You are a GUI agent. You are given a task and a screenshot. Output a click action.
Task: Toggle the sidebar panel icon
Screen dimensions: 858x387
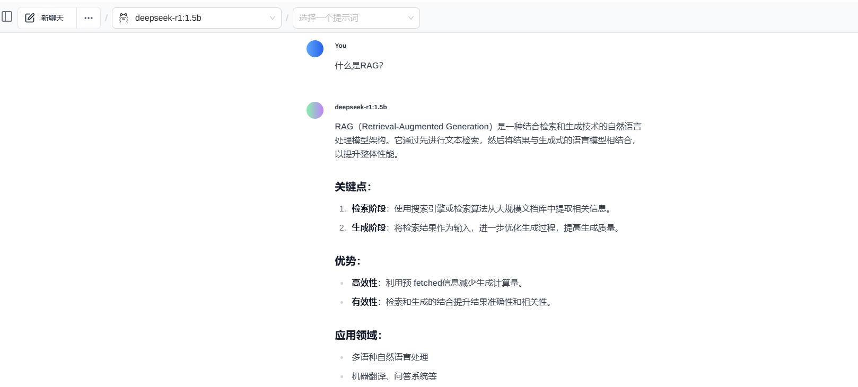(7, 17)
